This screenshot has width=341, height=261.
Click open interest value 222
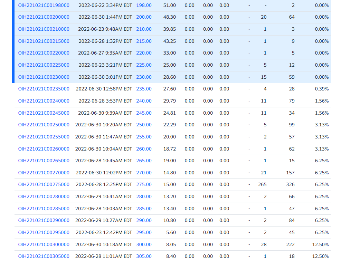290,244
